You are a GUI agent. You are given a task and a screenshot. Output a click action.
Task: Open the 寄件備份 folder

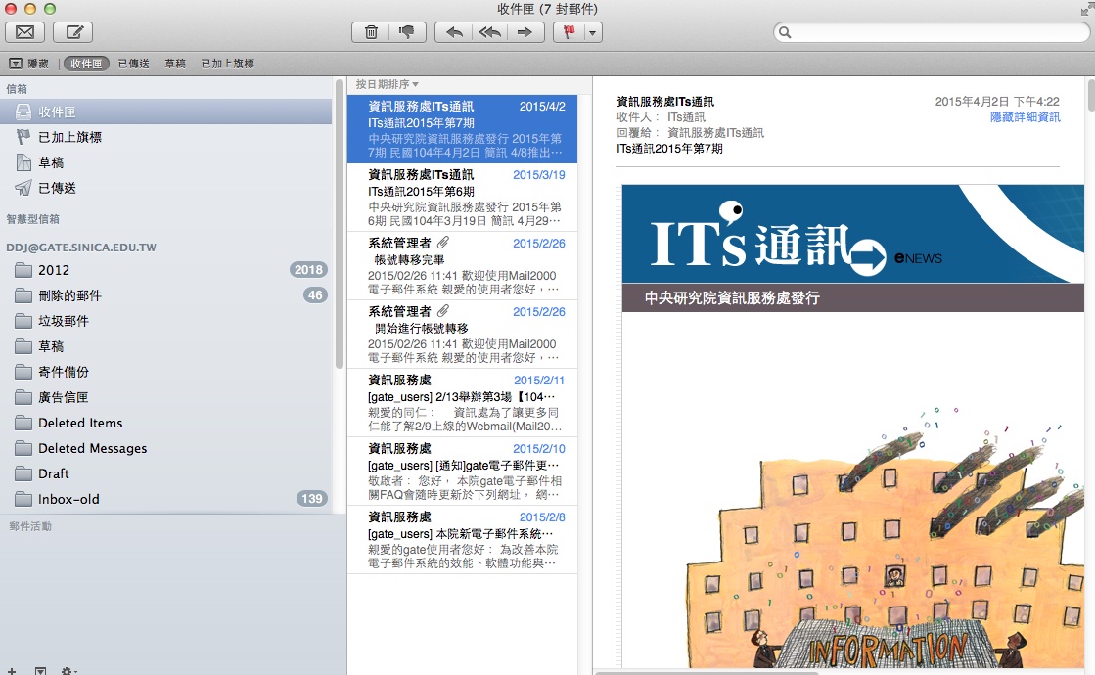pyautogui.click(x=166, y=372)
